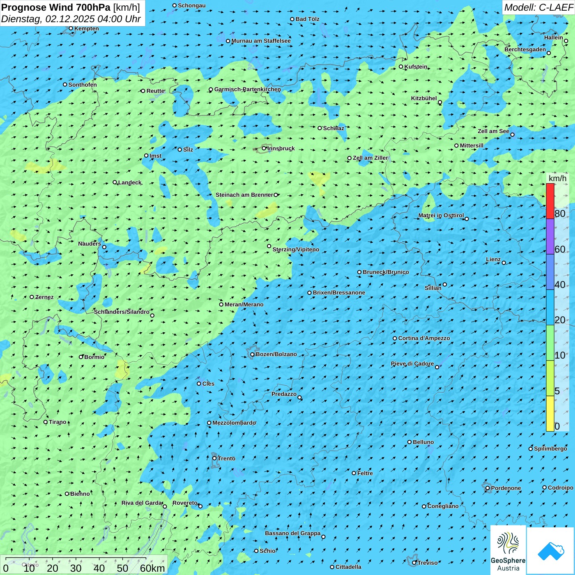Image resolution: width=575 pixels, height=575 pixels.
Task: Click the Riva del Garda label
Action: click(142, 503)
